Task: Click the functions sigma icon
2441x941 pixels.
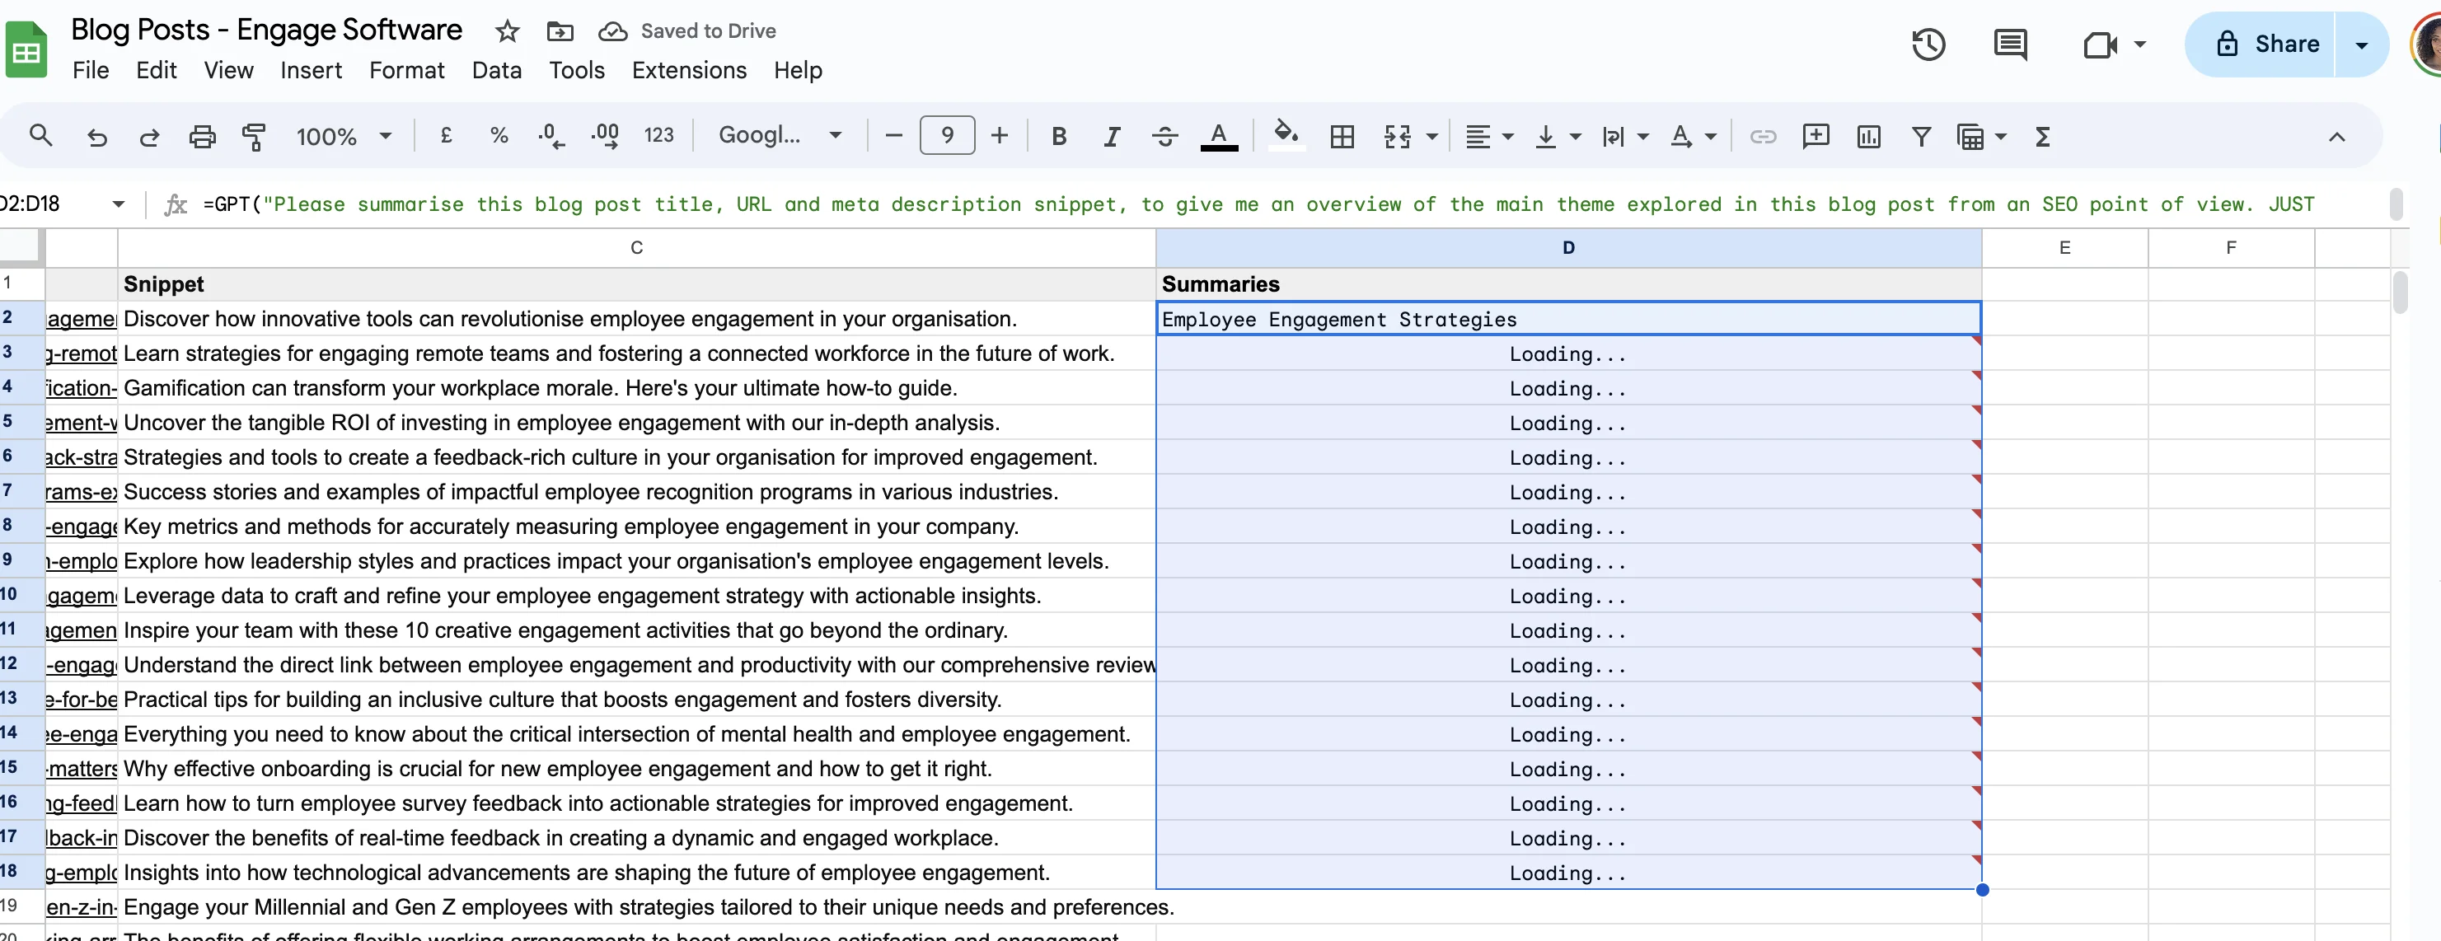Action: (x=2043, y=137)
